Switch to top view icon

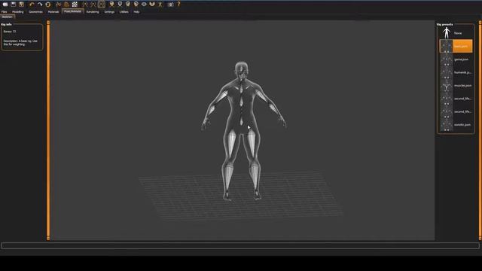144,5
